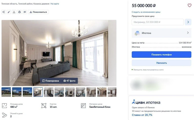Click the price offer input field
This screenshot has height=120, width=194.
pyautogui.click(x=158, y=22)
